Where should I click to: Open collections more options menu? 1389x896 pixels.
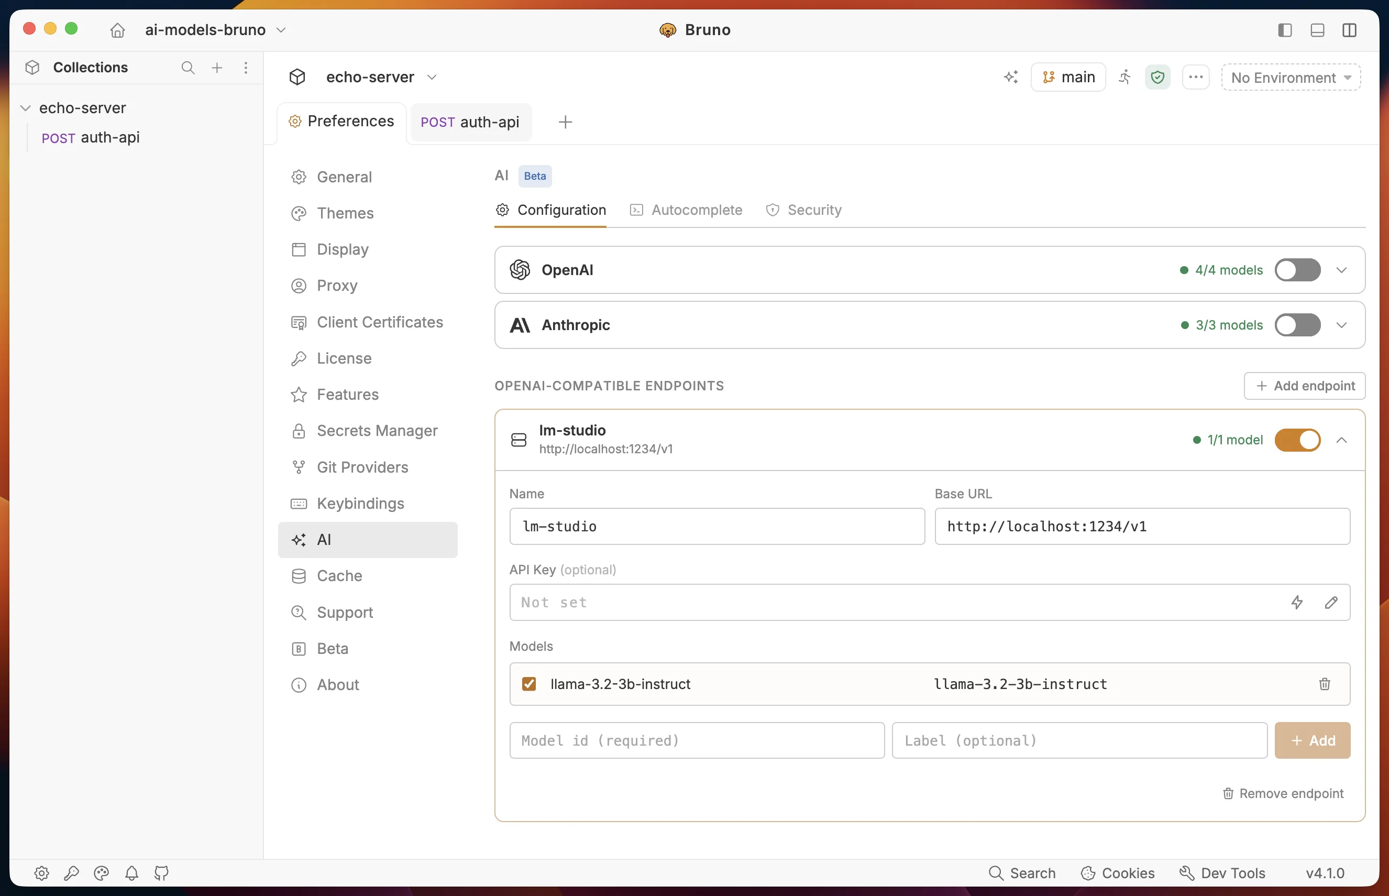click(x=246, y=68)
